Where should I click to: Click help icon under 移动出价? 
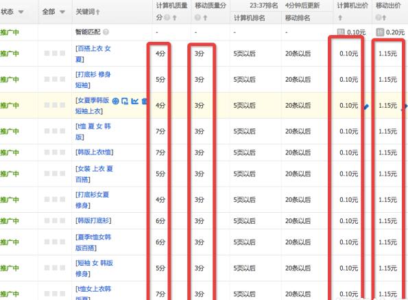coord(378,18)
